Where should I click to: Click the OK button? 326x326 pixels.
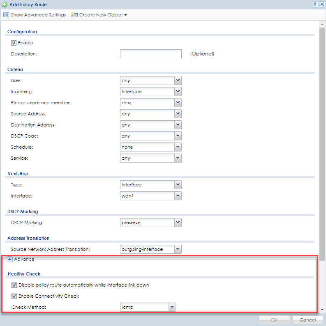pos(274,320)
